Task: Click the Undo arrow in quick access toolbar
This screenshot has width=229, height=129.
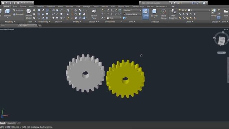Action: coord(21,3)
